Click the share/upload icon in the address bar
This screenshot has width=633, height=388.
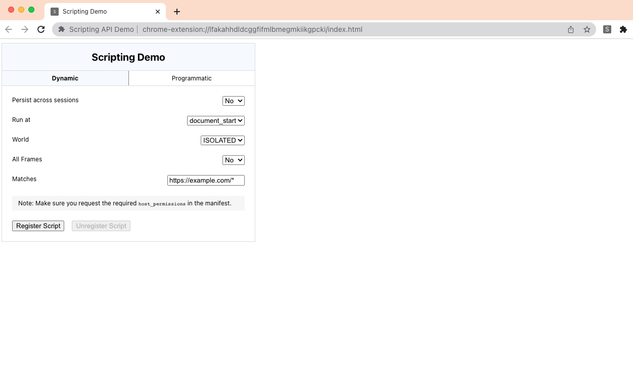coord(570,29)
